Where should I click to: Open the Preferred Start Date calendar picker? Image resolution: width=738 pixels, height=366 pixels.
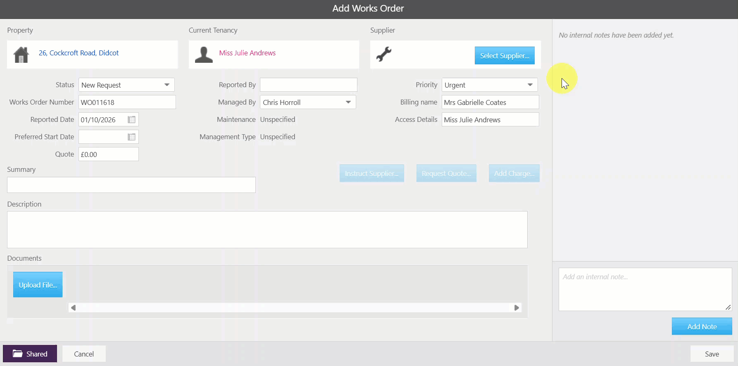pyautogui.click(x=131, y=137)
